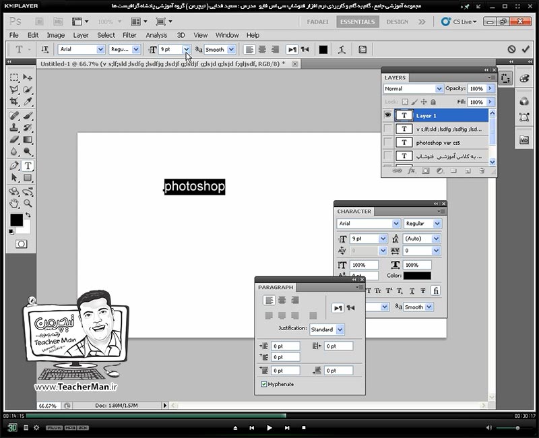Open the Edit menu
The width and height of the screenshot is (539, 438).
(x=33, y=35)
